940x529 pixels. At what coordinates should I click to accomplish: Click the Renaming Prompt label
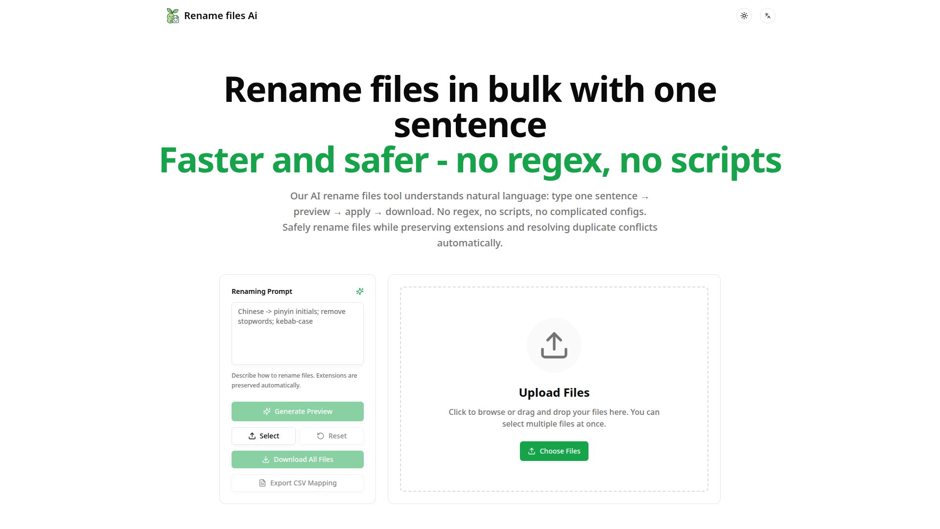[261, 291]
